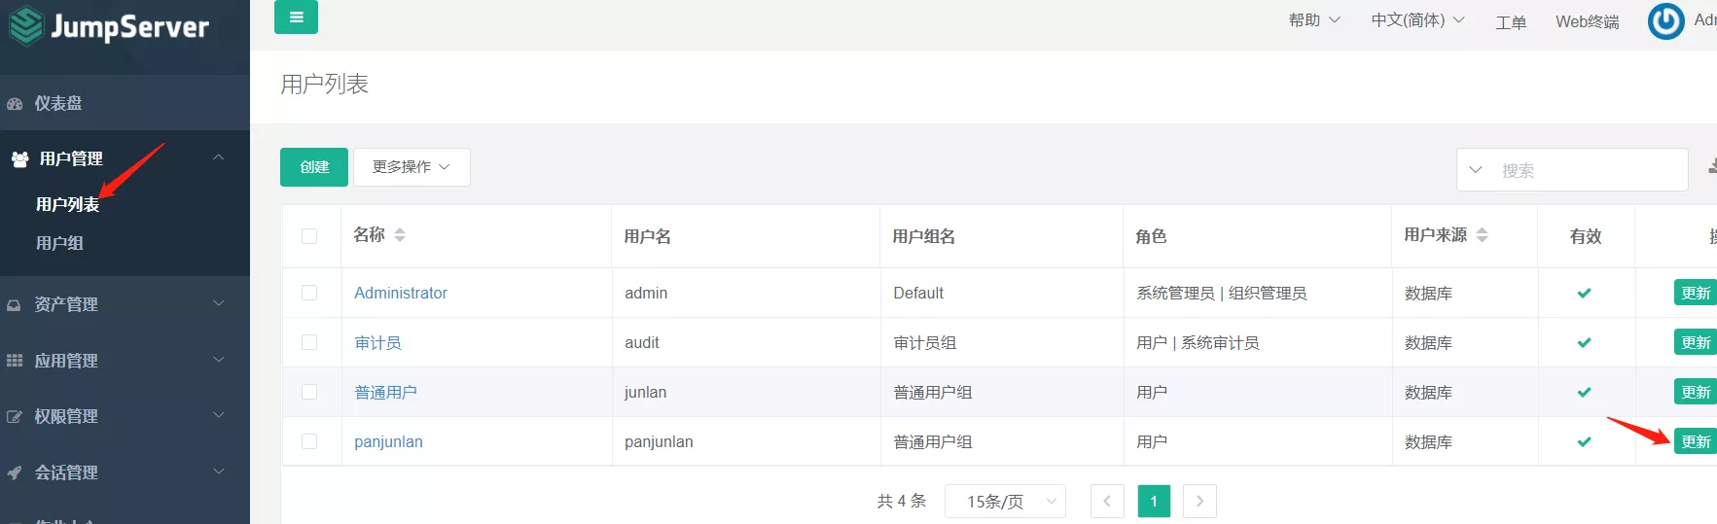Image resolution: width=1717 pixels, height=524 pixels.
Task: Click the hamburger menu collapse icon
Action: (x=296, y=17)
